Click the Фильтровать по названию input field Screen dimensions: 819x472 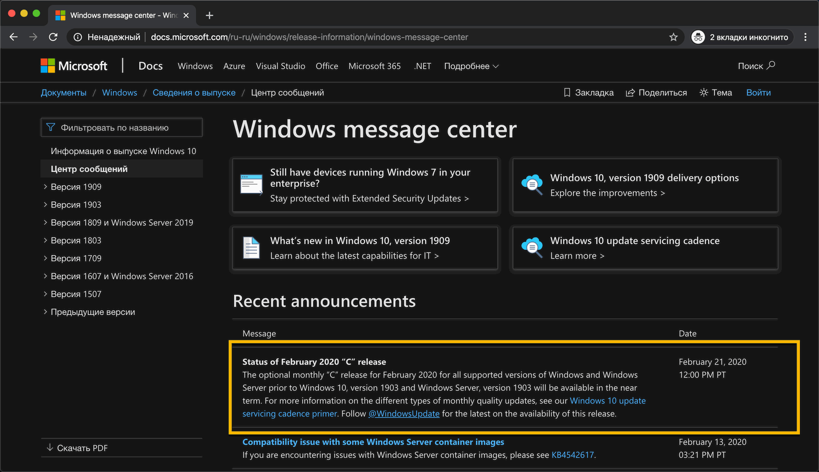121,127
